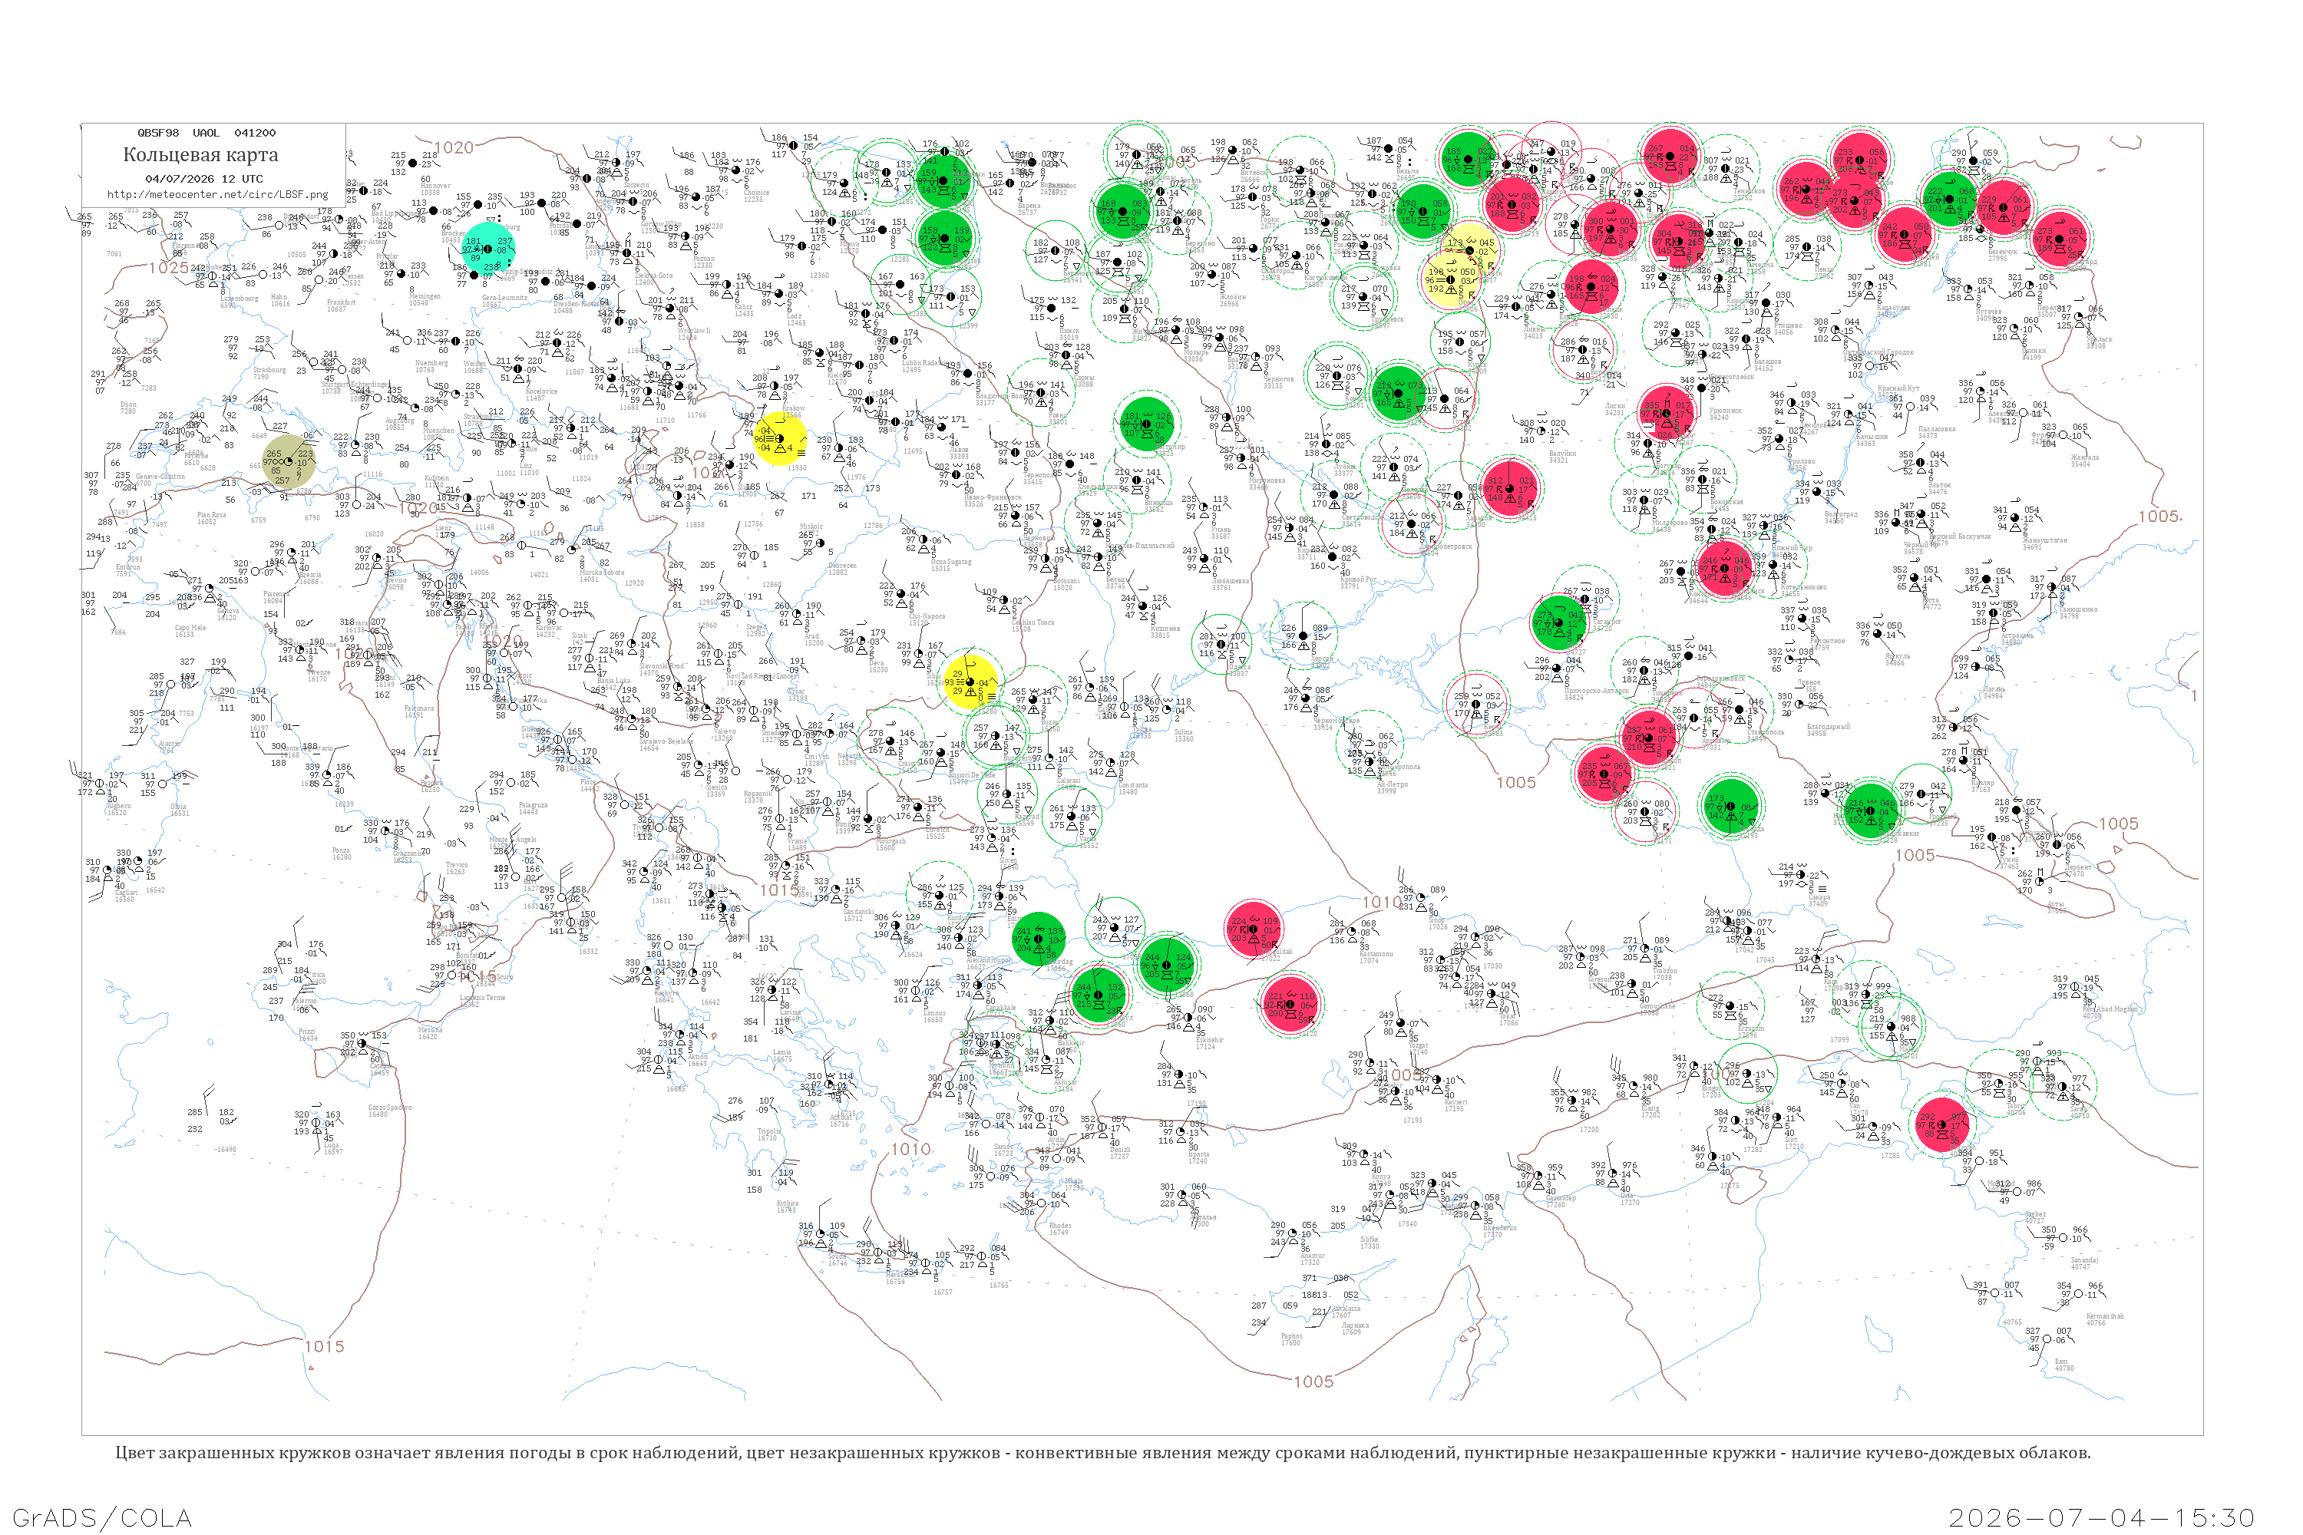2303x1535 pixels.
Task: Click the cyan filled circle near Brocken
Action: 487,249
